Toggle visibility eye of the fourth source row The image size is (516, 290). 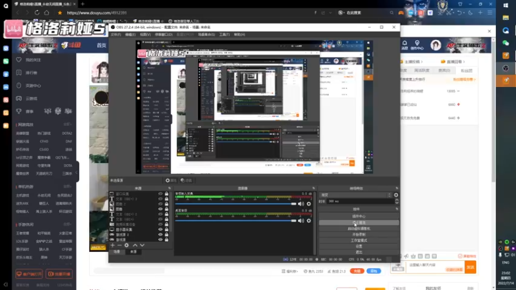click(160, 209)
